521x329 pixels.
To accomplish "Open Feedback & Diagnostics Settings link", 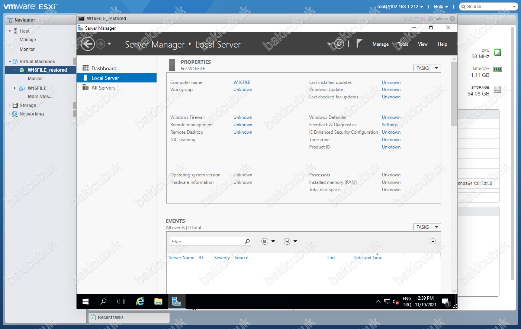I will (390, 125).
